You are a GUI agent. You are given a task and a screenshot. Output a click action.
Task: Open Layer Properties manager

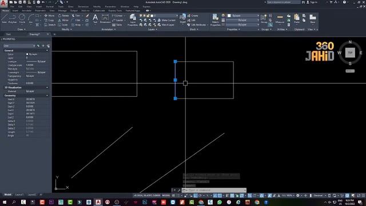click(x=133, y=19)
